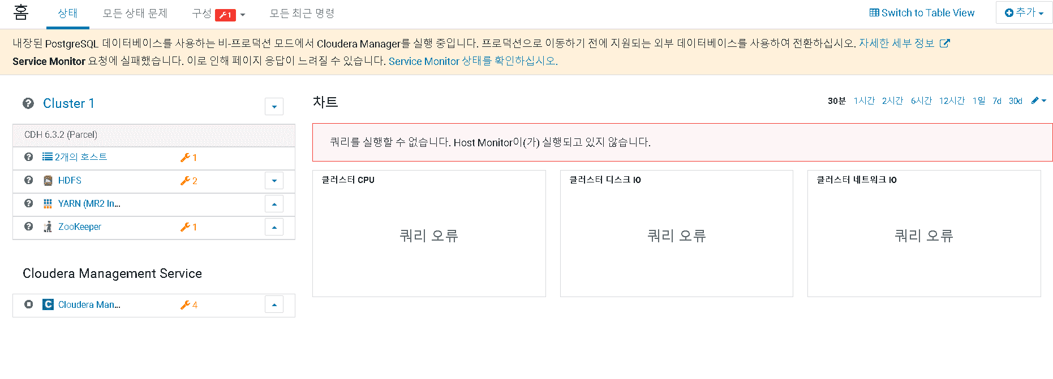Click the Cloudera Management Service stopped-status icon

29,304
